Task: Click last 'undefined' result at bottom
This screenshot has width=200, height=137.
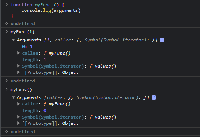Action: [x=23, y=132]
